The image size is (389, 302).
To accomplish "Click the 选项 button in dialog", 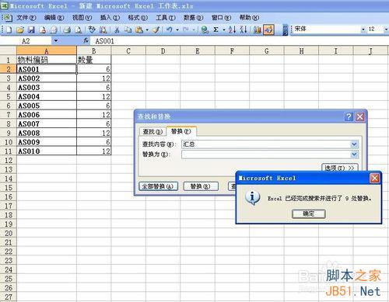I will click(x=339, y=168).
